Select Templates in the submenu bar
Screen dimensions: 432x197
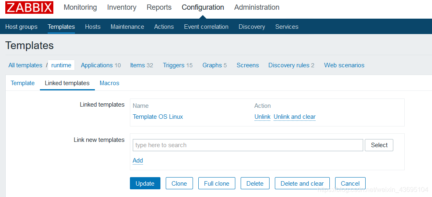point(61,27)
